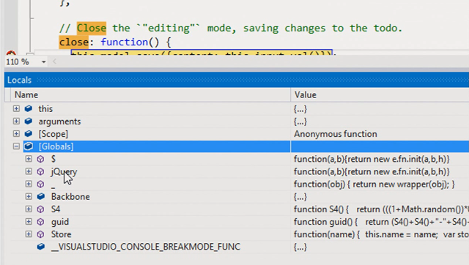Expand the Backbone object node
The height and width of the screenshot is (265, 469).
(x=29, y=197)
